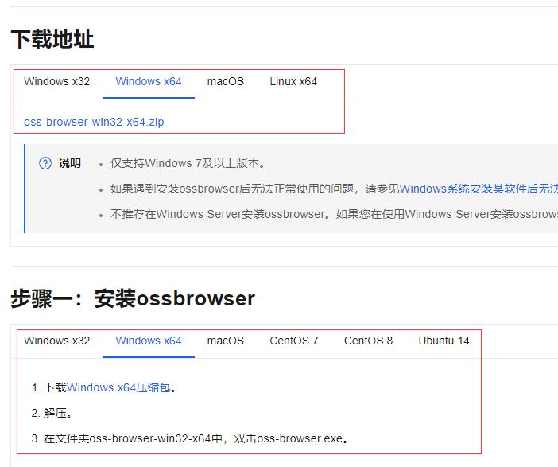Click the question mark note icon

point(45,163)
